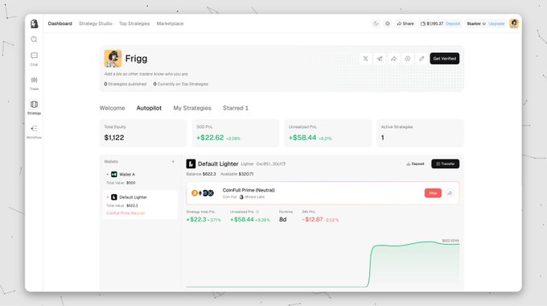Click the Deposit button in the Default Lighter panel
Screen dimensions: 547x306
tap(415, 163)
